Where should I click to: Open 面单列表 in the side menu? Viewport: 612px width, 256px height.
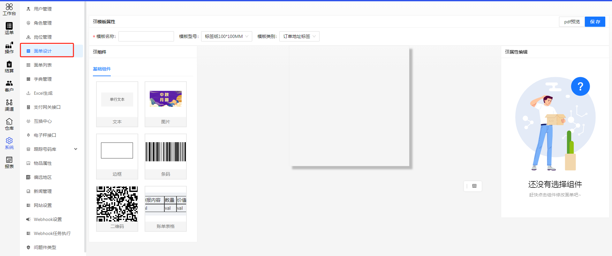tap(43, 65)
